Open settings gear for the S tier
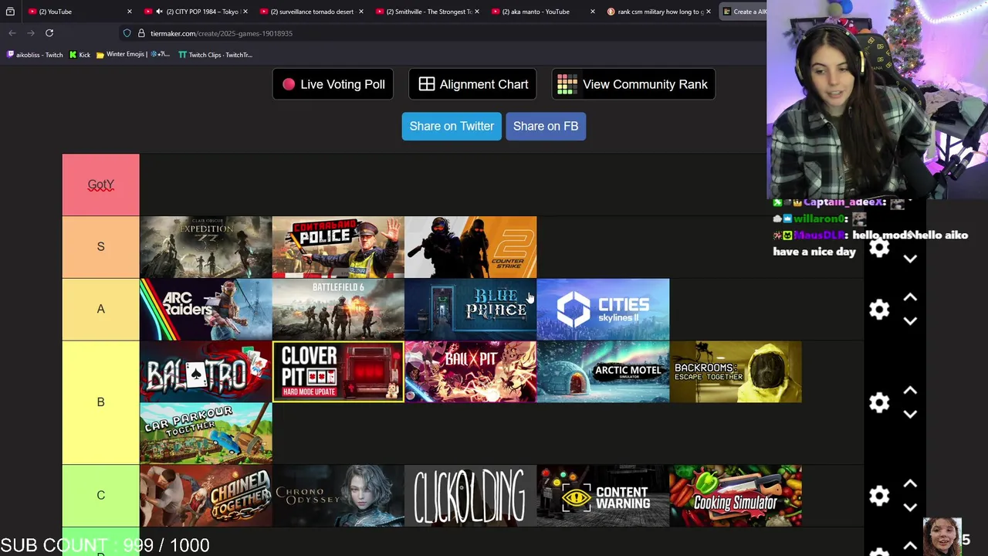This screenshot has height=556, width=988. pyautogui.click(x=879, y=247)
